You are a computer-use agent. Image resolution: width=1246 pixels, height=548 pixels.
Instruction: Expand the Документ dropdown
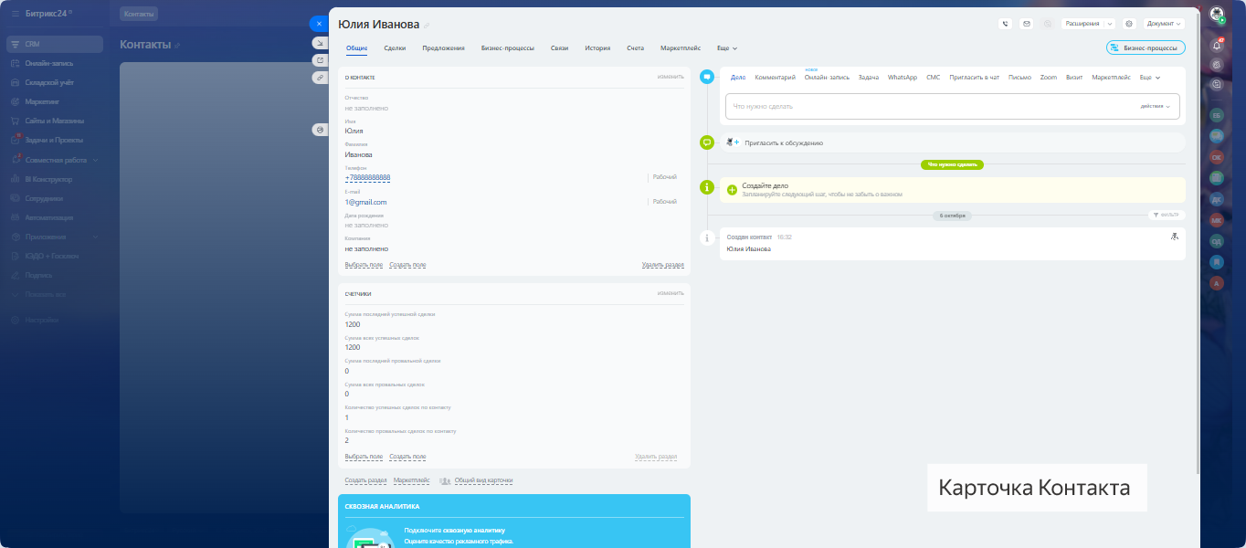click(x=1164, y=24)
